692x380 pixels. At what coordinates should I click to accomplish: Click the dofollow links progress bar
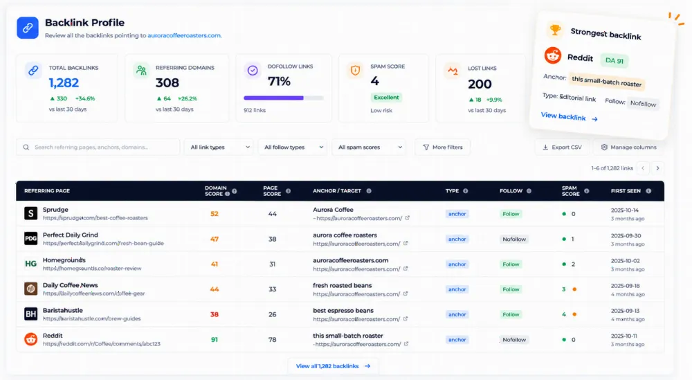(283, 98)
